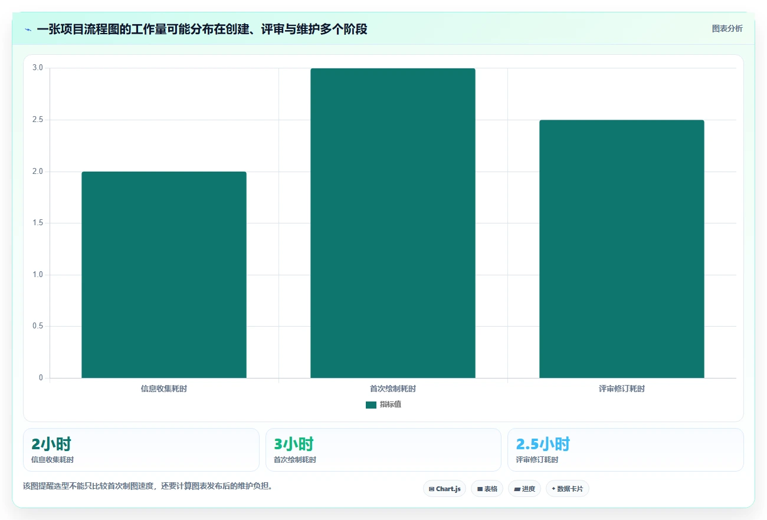Screen dimensions: 767x520
Task: Open the 2小时 data card
Action: [x=141, y=450]
